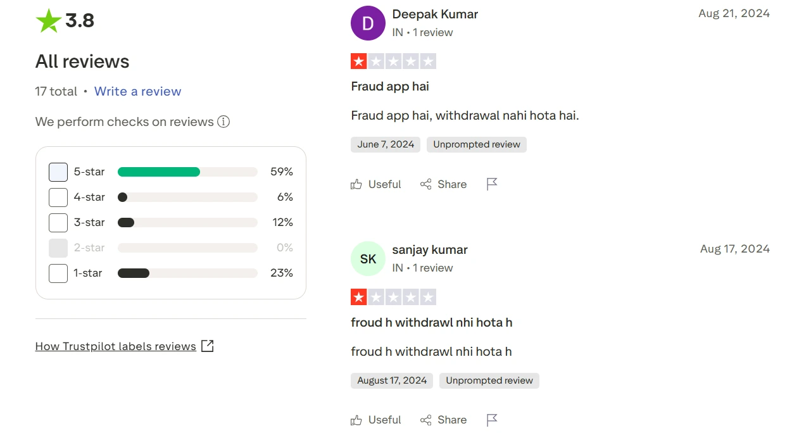Open How Trustpilot labels reviews link
792x433 pixels.
click(115, 346)
